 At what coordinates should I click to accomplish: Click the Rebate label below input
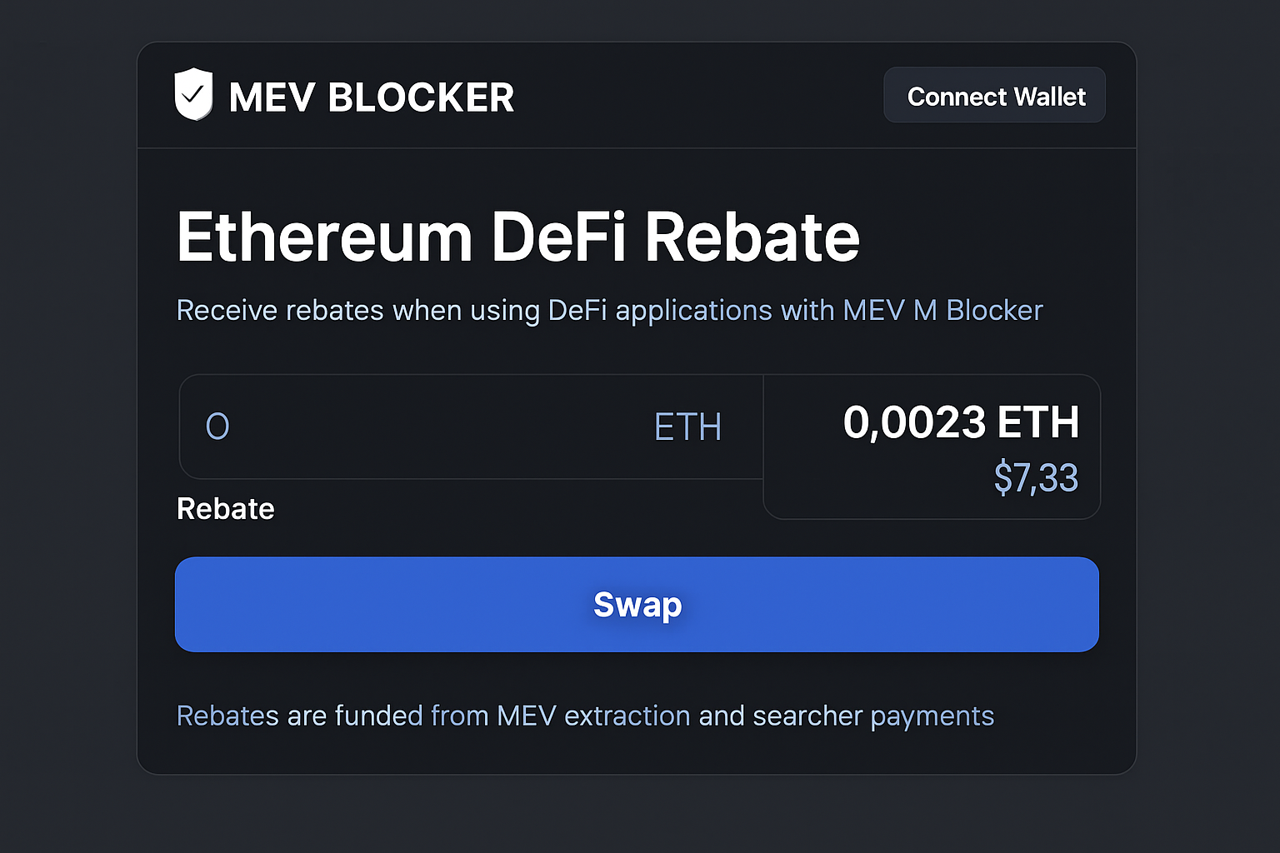225,508
